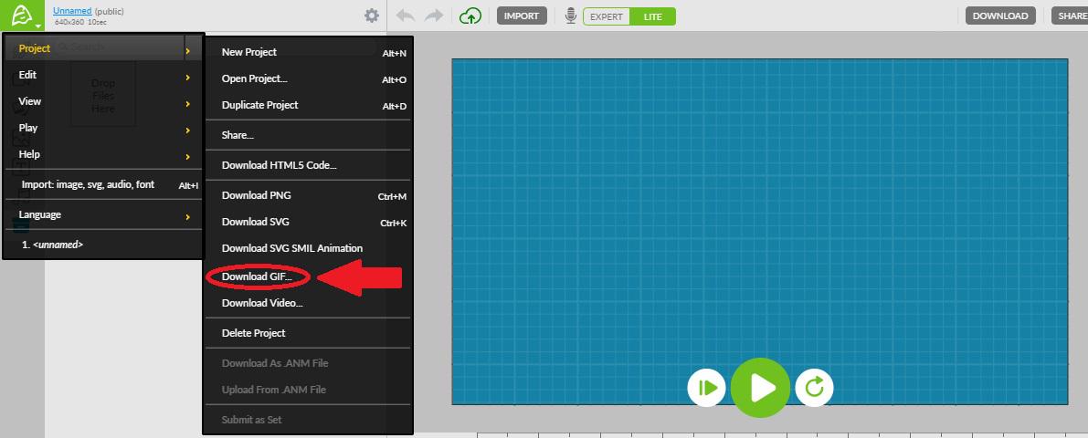Click the blue canvas stage
1088x438 pixels.
click(x=760, y=232)
